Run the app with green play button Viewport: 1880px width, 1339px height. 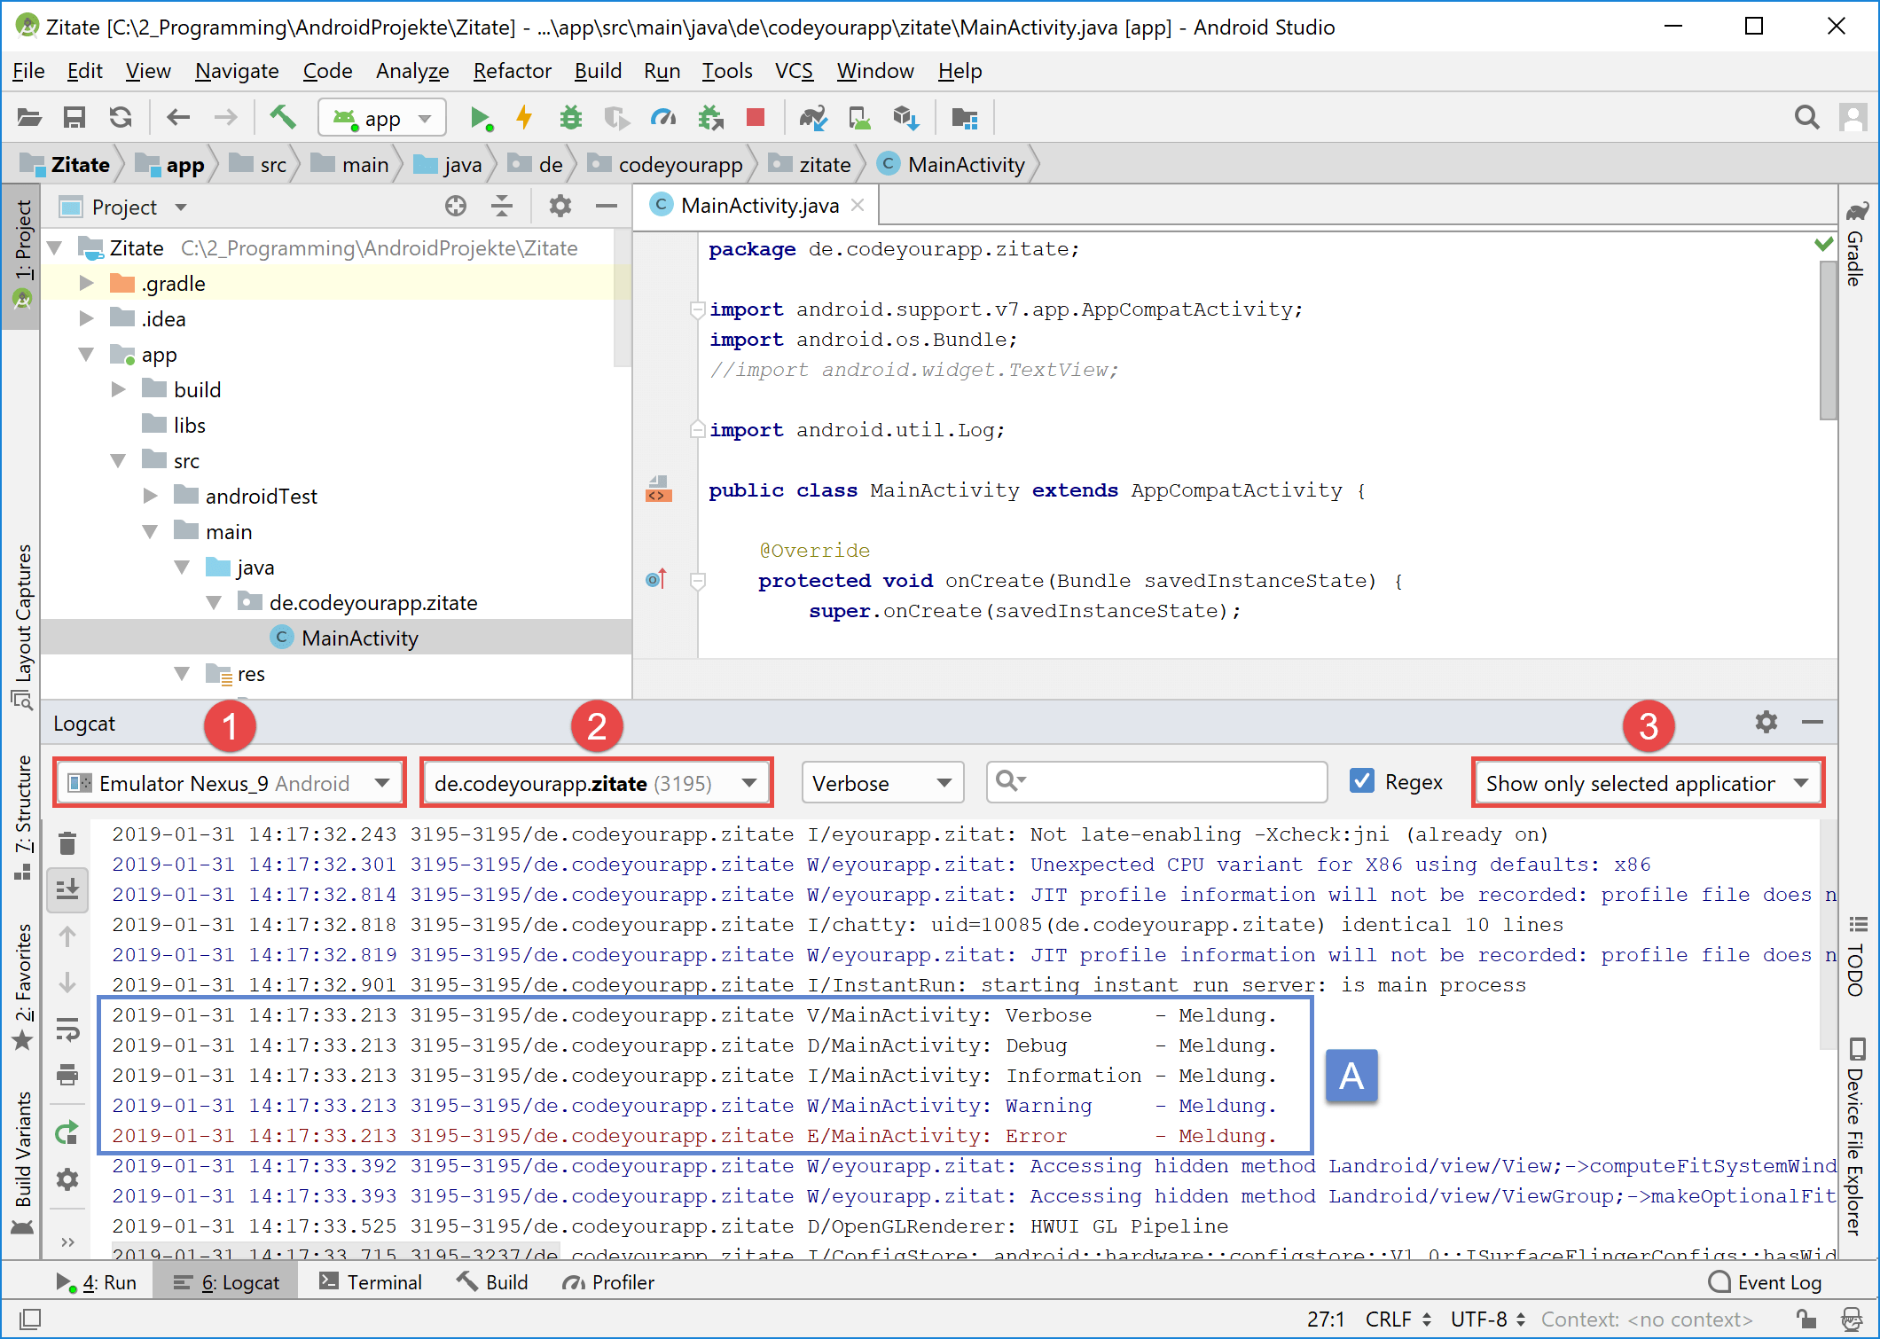480,117
